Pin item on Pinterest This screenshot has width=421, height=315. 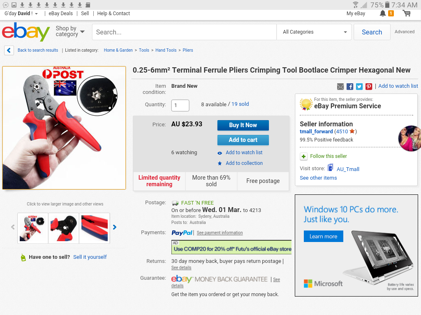(x=369, y=86)
